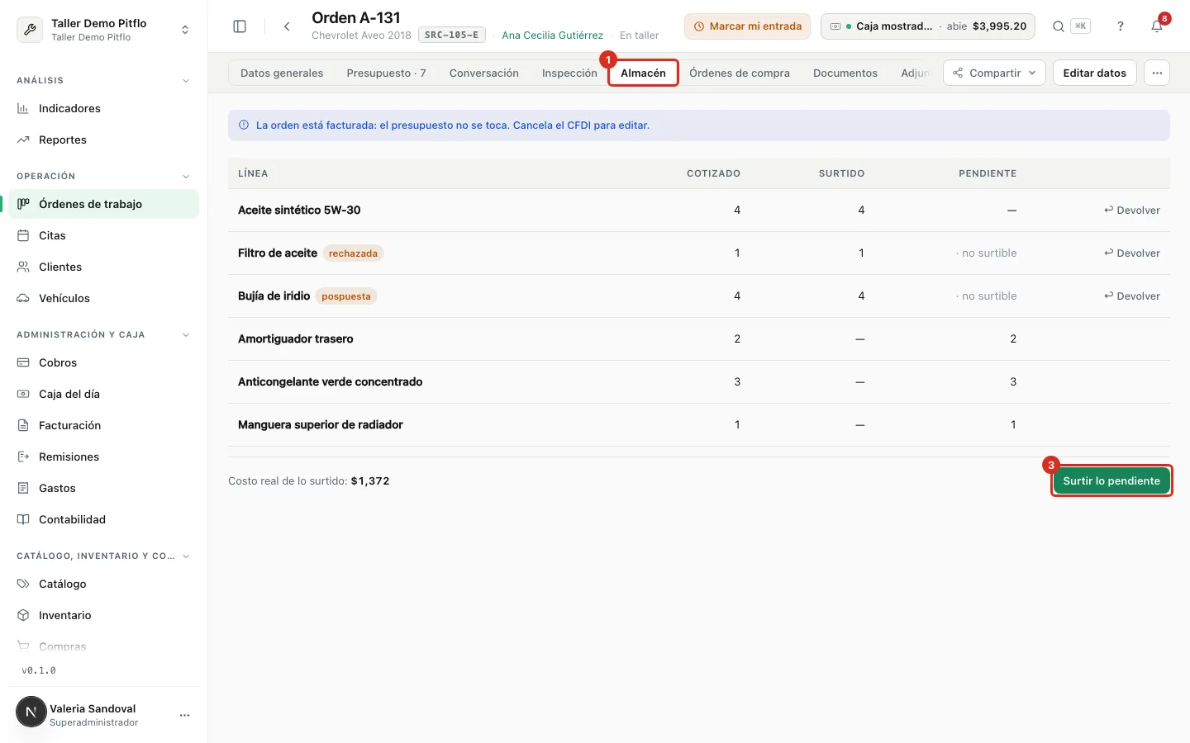This screenshot has width=1190, height=743.
Task: Click the Amortiguador trasero line
Action: pyautogui.click(x=699, y=339)
